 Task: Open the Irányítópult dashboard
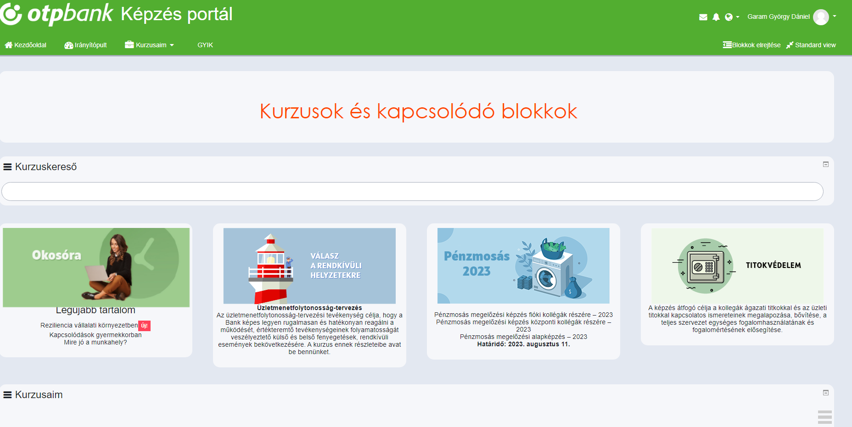click(85, 45)
